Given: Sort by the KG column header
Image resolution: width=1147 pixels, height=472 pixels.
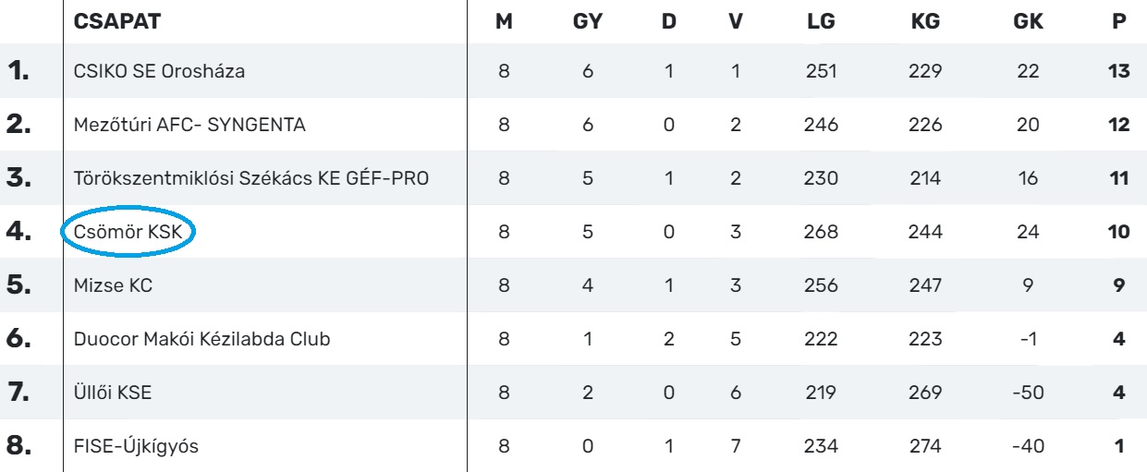Looking at the screenshot, I should (x=924, y=21).
